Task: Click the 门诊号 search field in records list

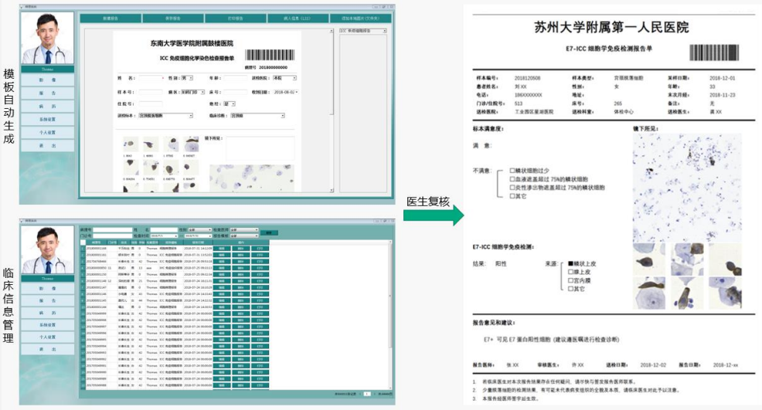Action: [112, 235]
